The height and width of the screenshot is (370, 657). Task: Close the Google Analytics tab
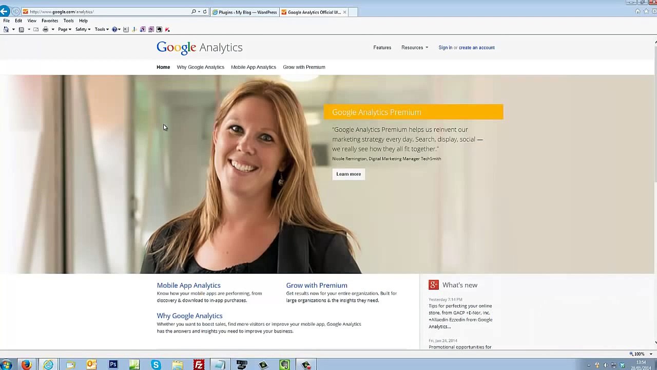coord(344,12)
